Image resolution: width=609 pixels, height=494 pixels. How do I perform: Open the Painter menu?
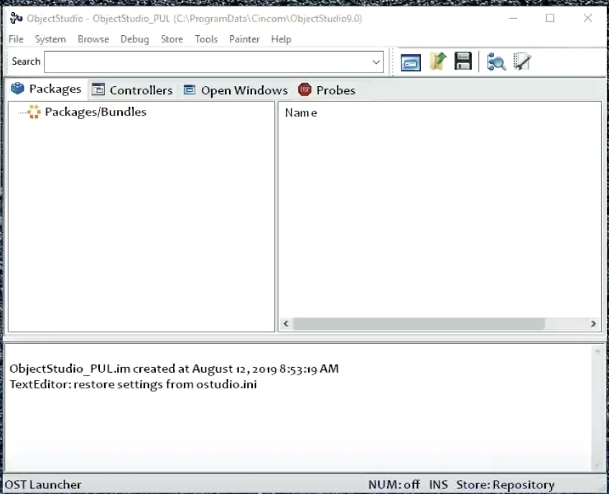[x=244, y=39]
